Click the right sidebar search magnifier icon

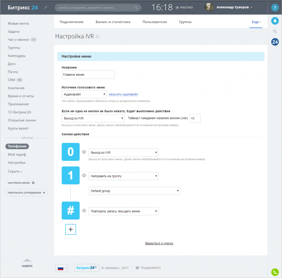275,31
